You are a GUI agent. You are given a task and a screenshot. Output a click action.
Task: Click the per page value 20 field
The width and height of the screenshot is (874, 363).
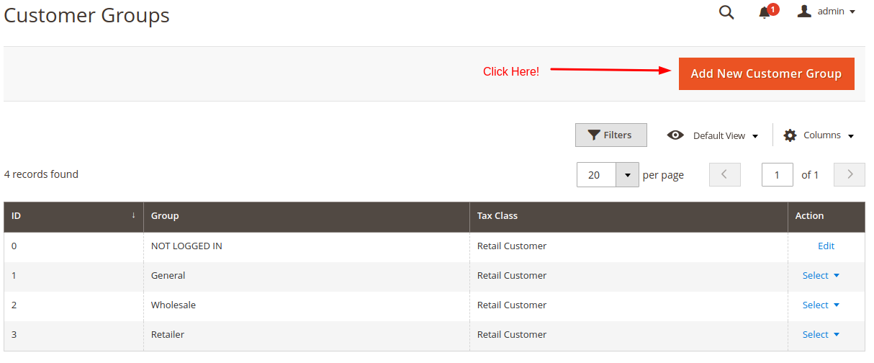pyautogui.click(x=597, y=175)
